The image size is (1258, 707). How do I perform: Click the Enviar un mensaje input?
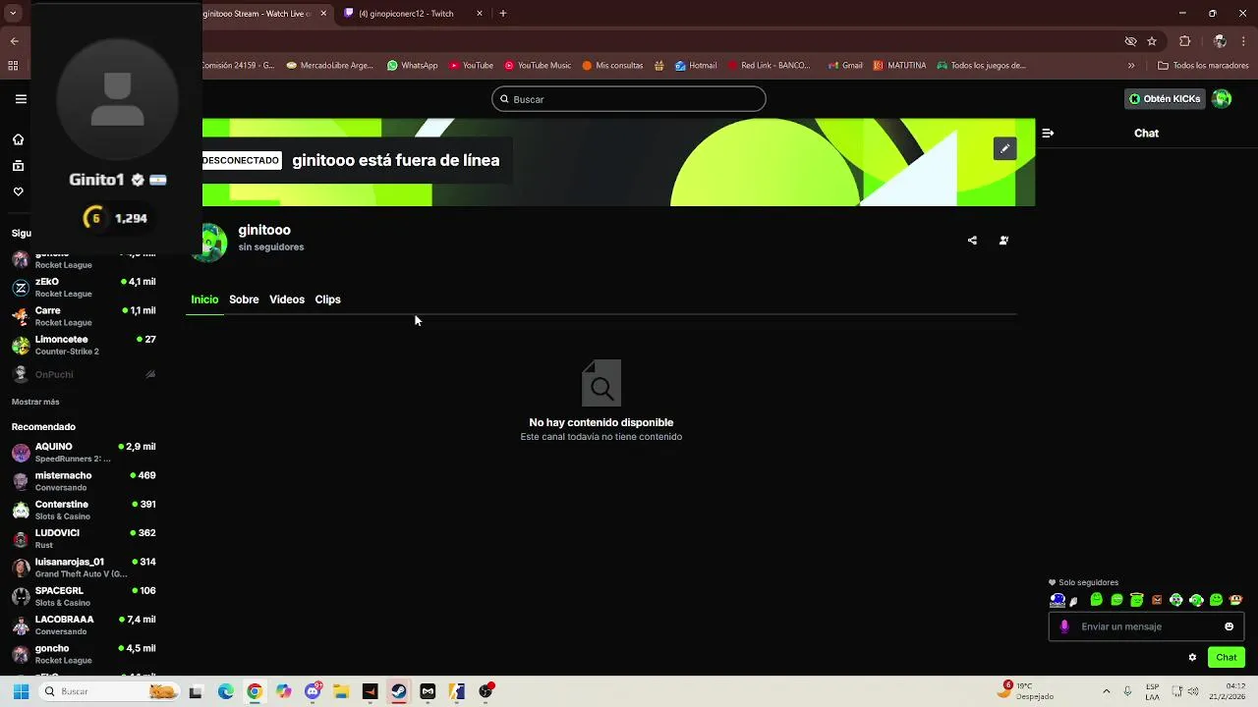pos(1146,626)
